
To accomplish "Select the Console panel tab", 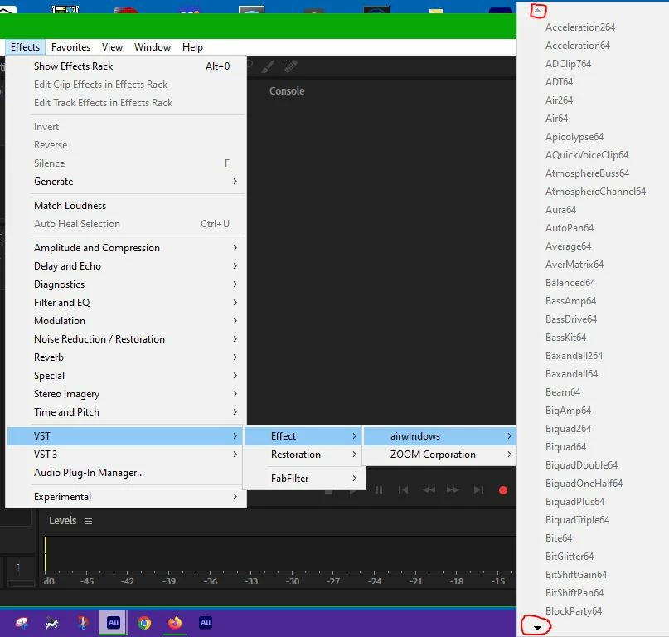I will tap(287, 91).
